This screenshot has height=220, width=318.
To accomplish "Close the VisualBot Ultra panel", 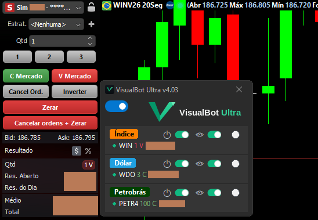I will (239, 89).
